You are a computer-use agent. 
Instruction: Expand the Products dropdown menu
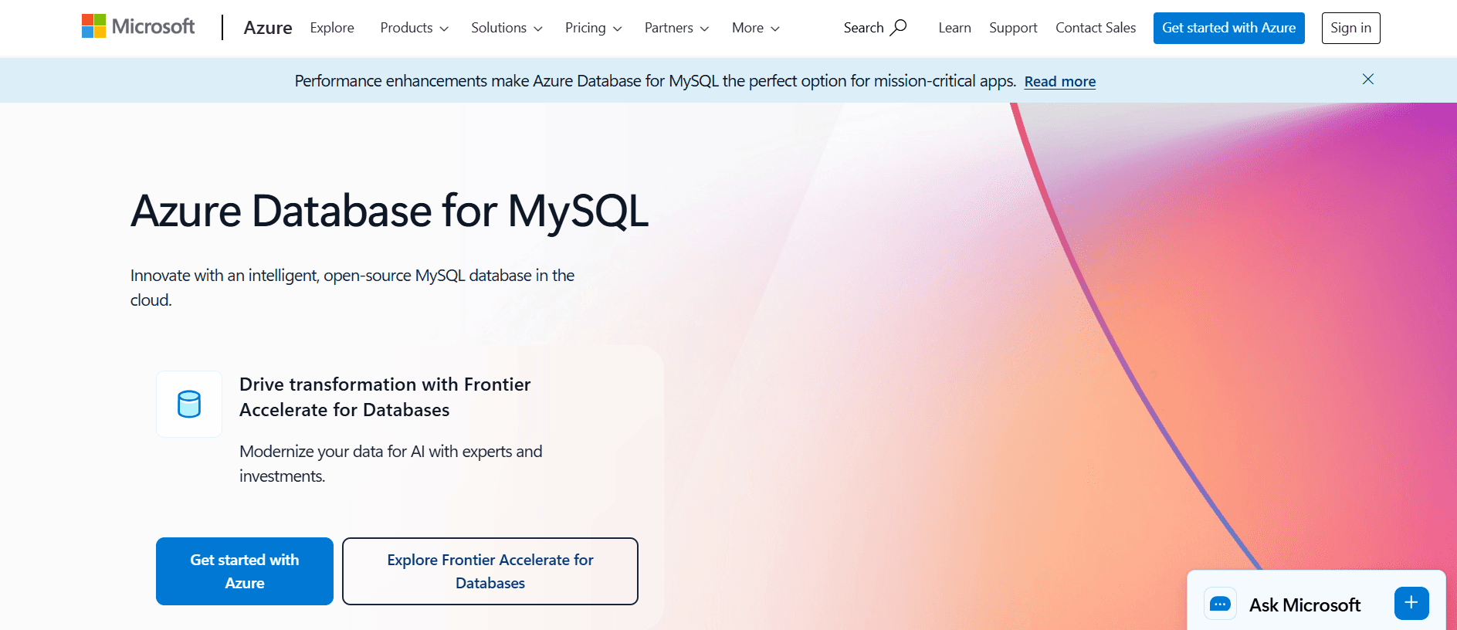pyautogui.click(x=415, y=28)
